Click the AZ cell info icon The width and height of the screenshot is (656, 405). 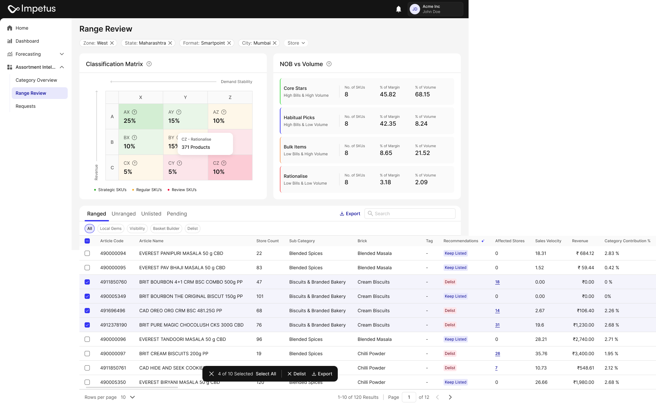(224, 112)
